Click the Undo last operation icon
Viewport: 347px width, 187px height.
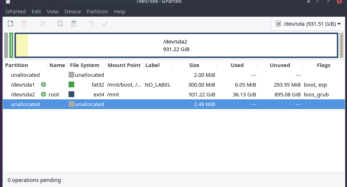coord(92,24)
